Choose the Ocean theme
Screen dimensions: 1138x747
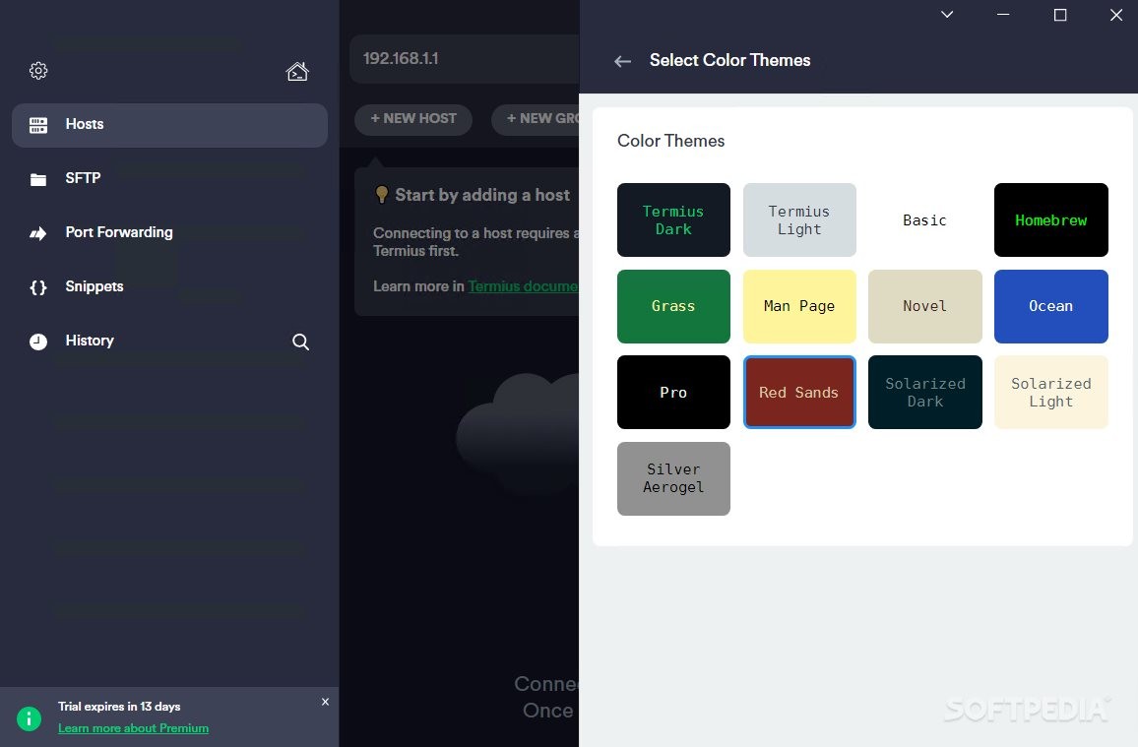[1051, 306]
